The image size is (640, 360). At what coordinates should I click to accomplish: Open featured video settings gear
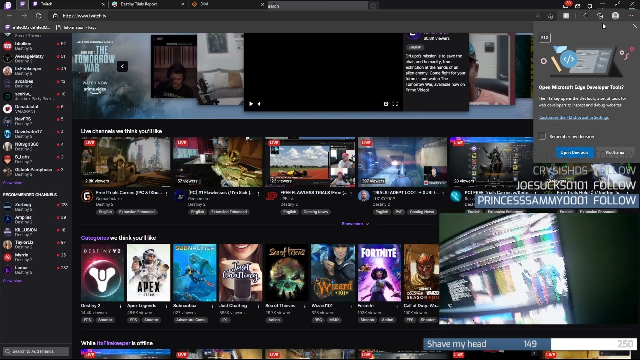[386, 104]
